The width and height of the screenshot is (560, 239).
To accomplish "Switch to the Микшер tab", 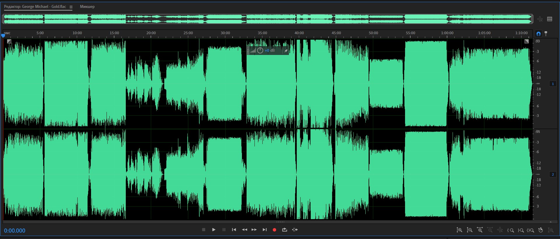I will coord(87,6).
